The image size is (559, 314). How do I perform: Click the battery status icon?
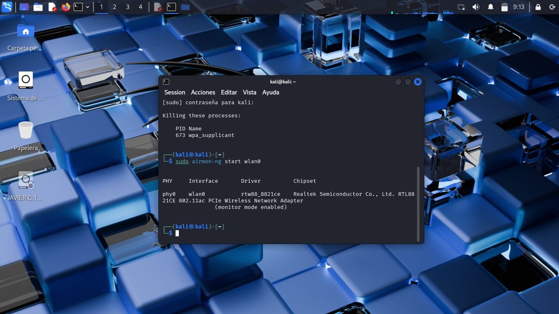pos(504,7)
